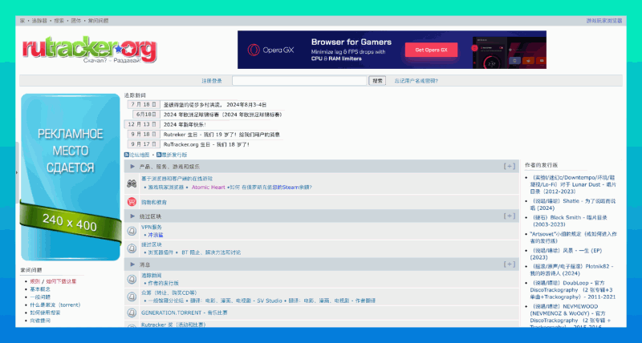Viewport: 642px width, 343px height.
Task: Click the Opera GX logo in banner
Action: (270, 50)
